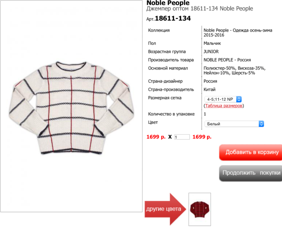Click the color dropdown's blue arrow icon
The image size is (282, 227).
coord(261,124)
